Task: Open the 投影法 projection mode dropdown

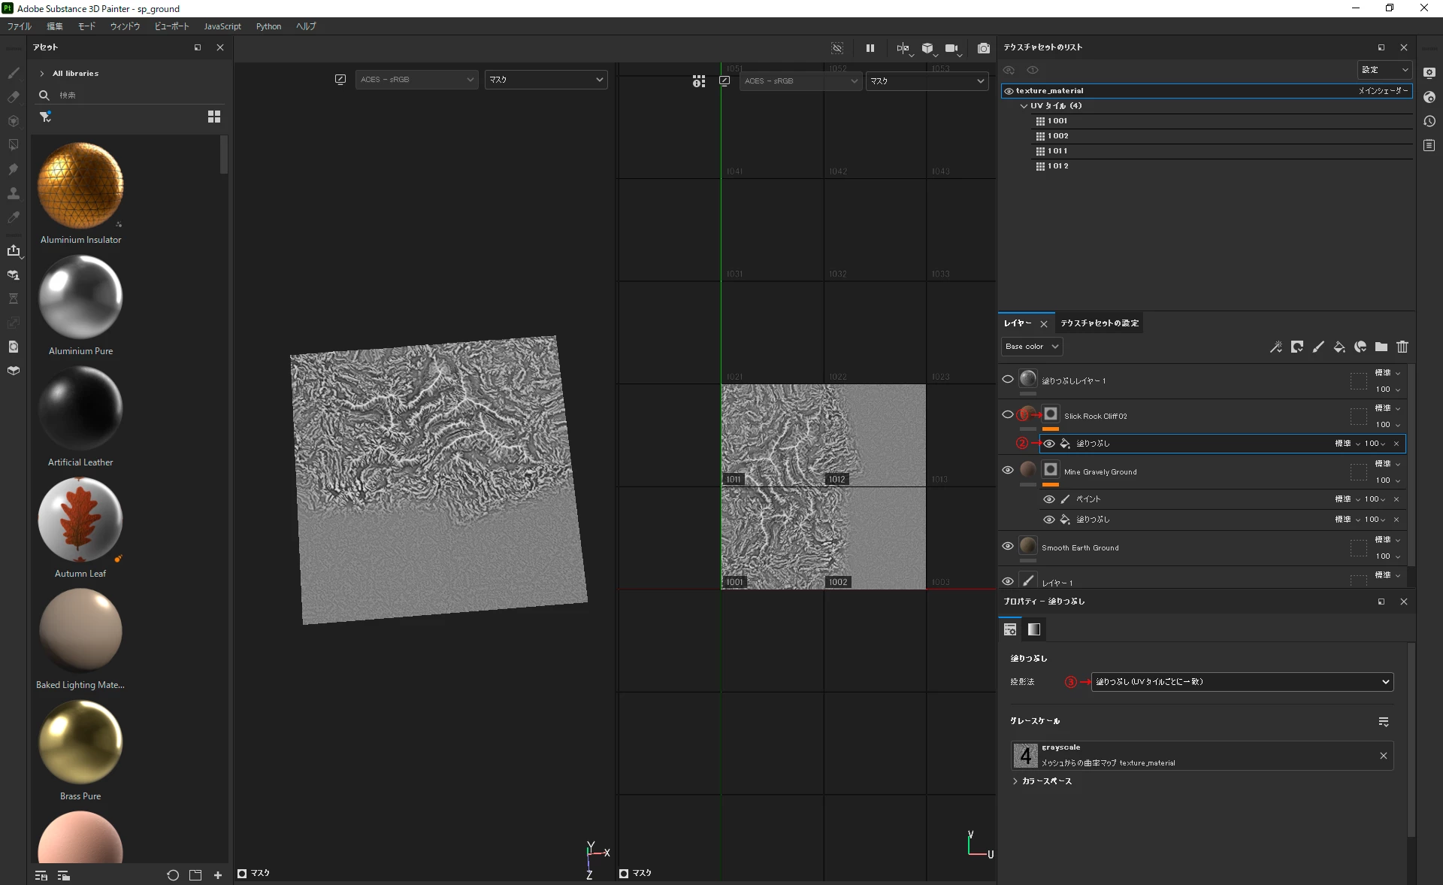Action: pos(1242,682)
